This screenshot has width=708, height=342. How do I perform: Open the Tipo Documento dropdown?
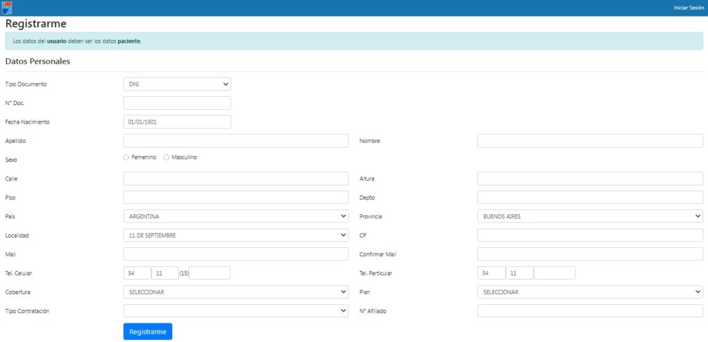pos(177,84)
